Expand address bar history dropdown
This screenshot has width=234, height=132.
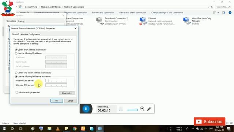click(209, 7)
